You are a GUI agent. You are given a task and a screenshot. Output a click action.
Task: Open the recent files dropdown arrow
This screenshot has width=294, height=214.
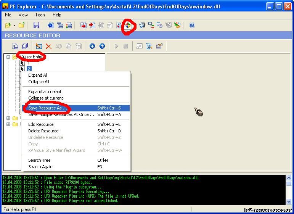pos(14,25)
